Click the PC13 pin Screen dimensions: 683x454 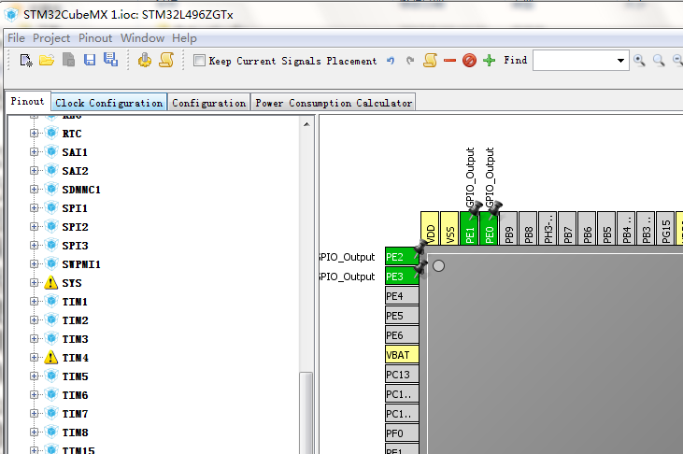coord(402,375)
